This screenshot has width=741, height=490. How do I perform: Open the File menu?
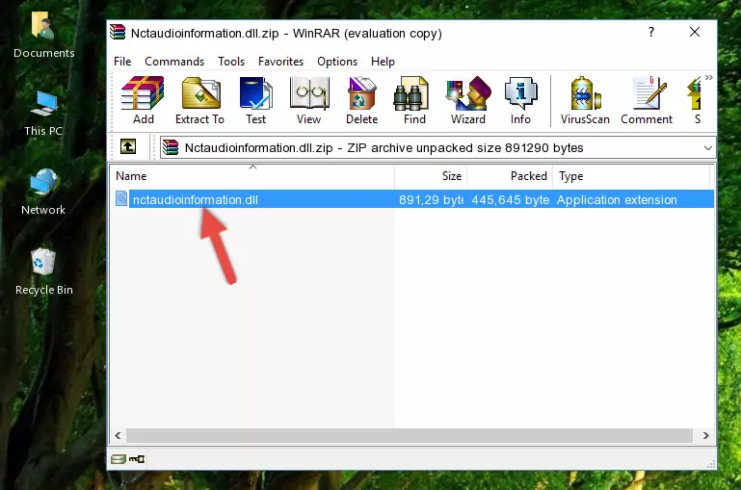coord(122,62)
